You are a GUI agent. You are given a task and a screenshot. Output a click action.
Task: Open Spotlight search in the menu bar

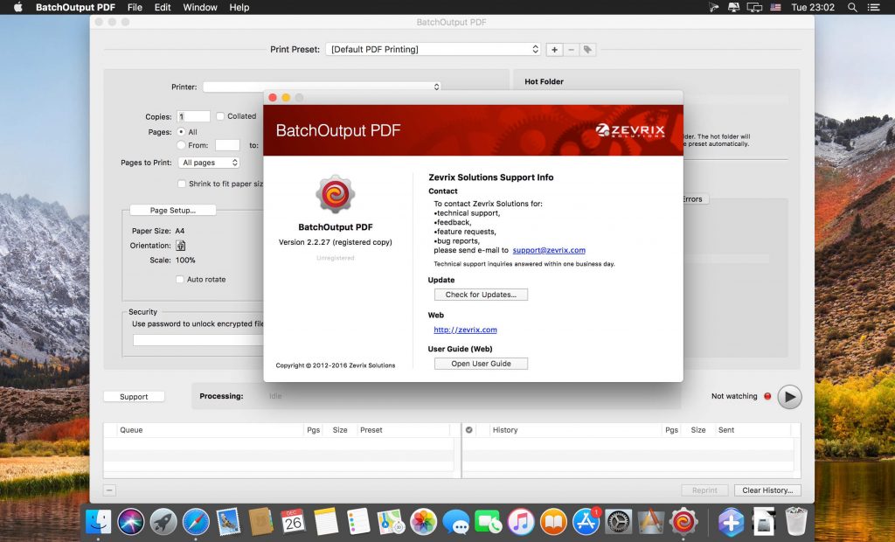[851, 7]
